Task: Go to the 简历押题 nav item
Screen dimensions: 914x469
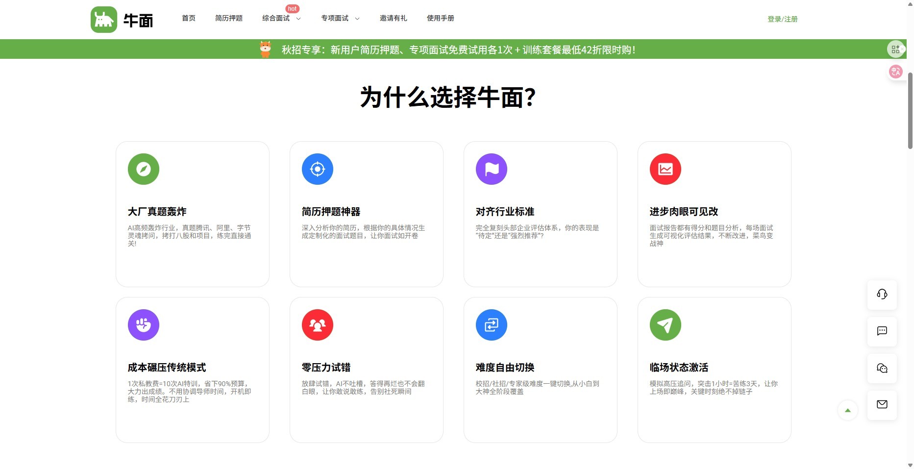Action: point(229,19)
